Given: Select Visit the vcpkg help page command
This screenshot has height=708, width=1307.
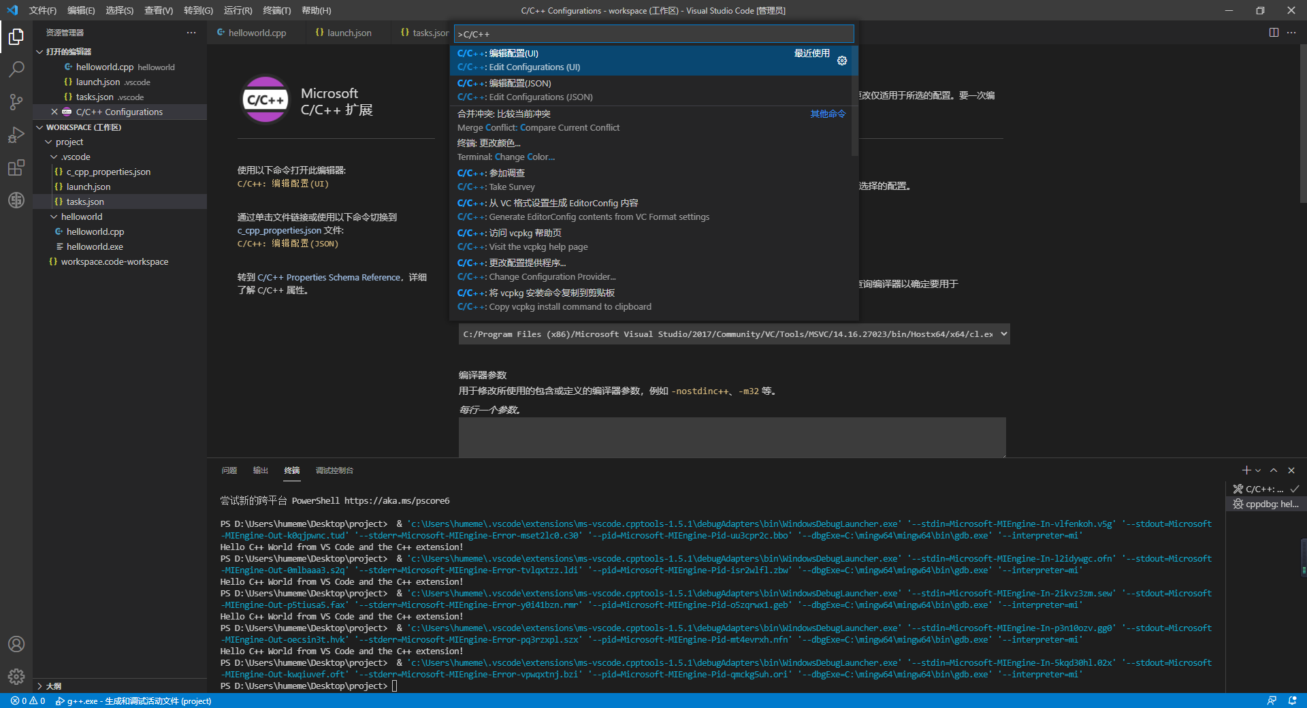Looking at the screenshot, I should 653,240.
